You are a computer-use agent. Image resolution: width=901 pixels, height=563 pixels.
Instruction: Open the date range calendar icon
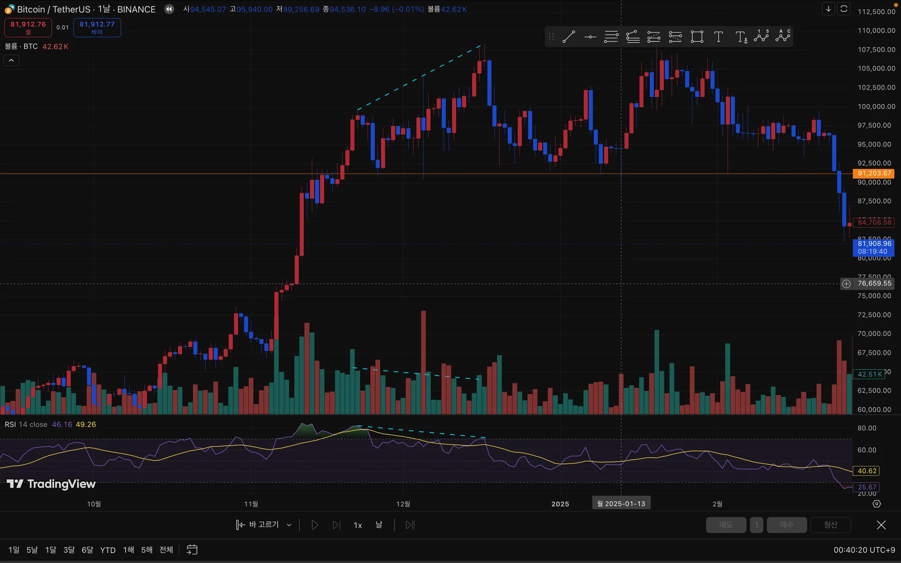coord(192,549)
